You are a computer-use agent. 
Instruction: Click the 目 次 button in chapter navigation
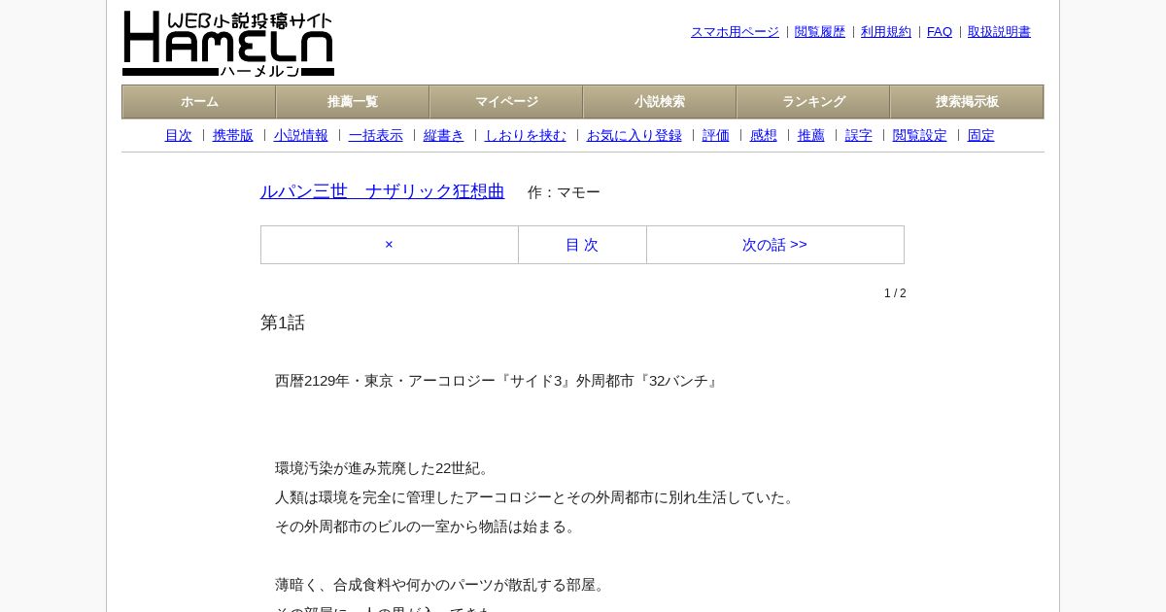coord(582,245)
